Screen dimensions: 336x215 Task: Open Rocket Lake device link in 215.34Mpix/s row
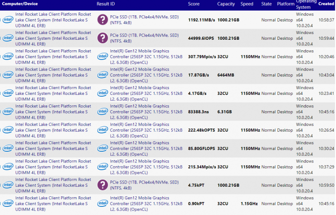click(53, 167)
